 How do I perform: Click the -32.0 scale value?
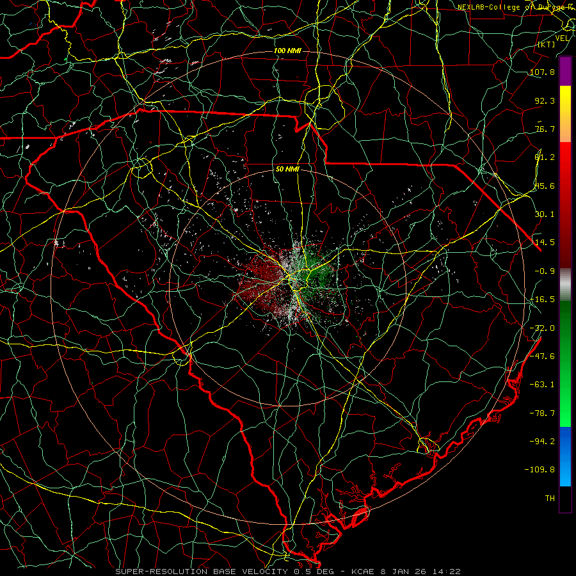pos(542,328)
